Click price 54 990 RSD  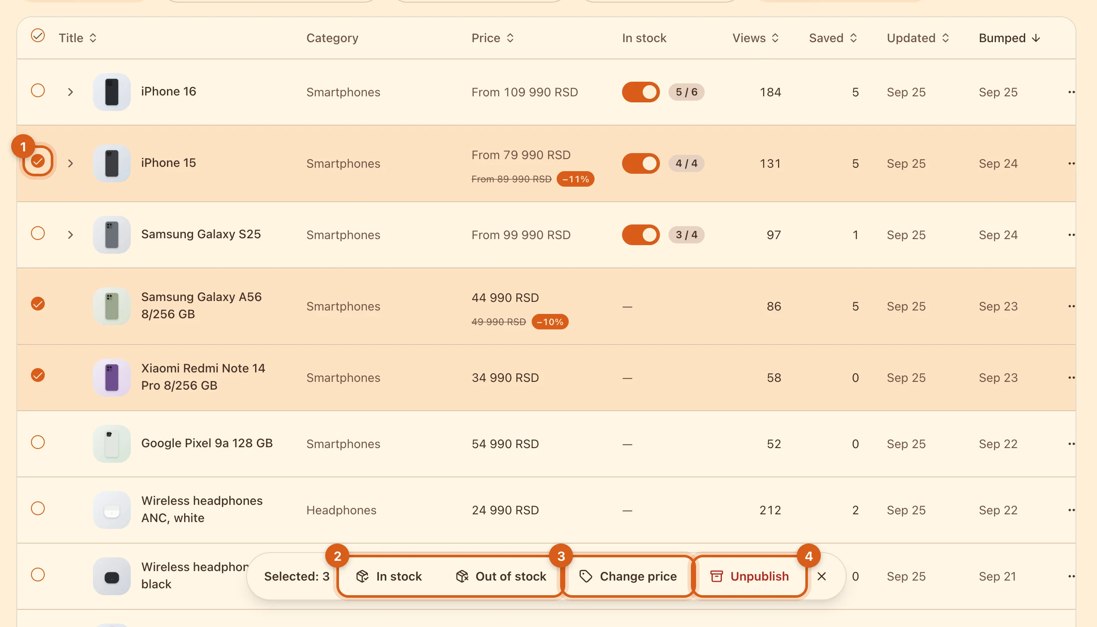tap(505, 444)
